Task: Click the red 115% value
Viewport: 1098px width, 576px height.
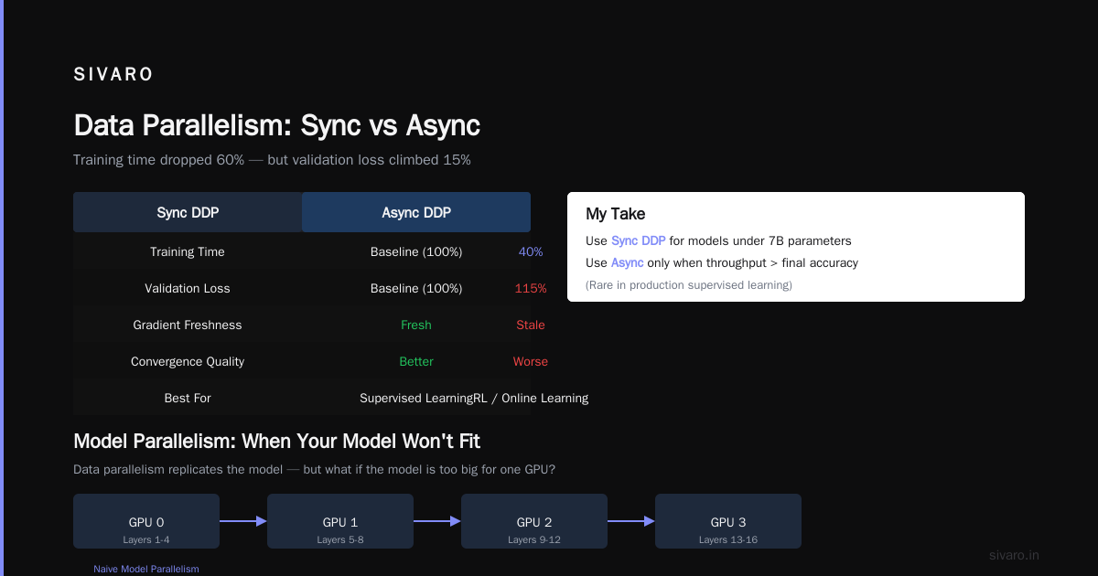Action: (531, 288)
